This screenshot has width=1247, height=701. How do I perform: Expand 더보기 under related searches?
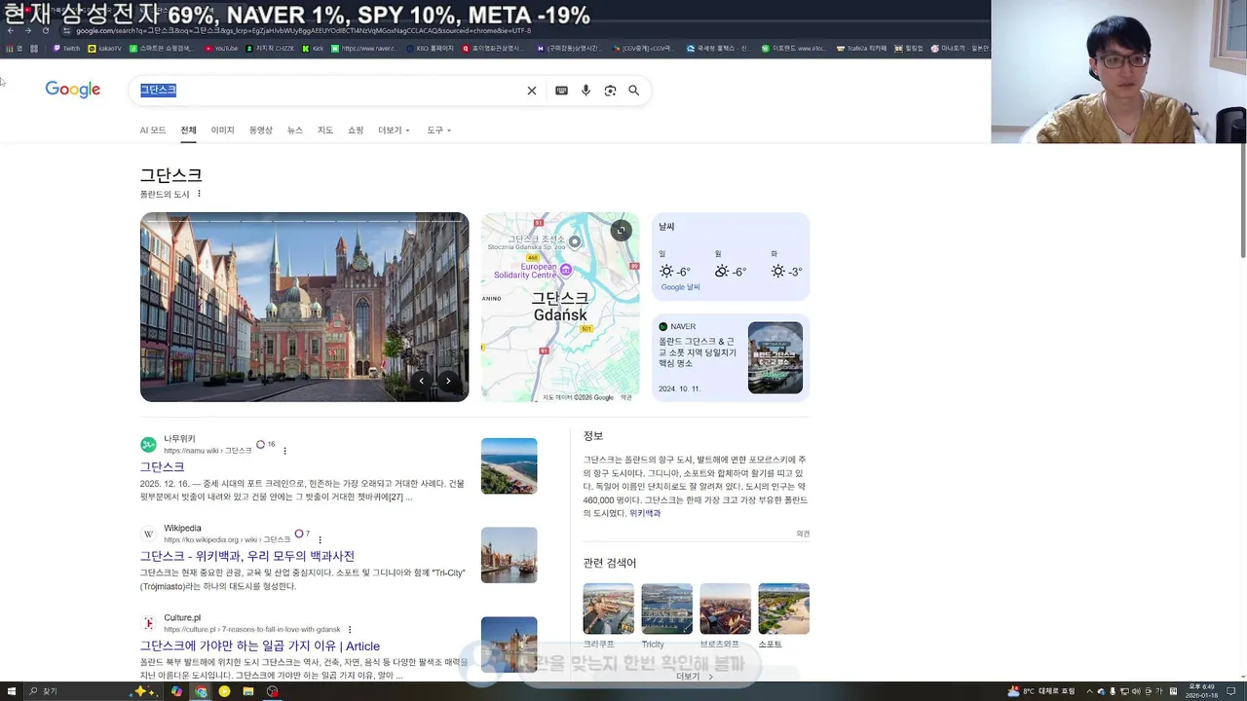[696, 676]
